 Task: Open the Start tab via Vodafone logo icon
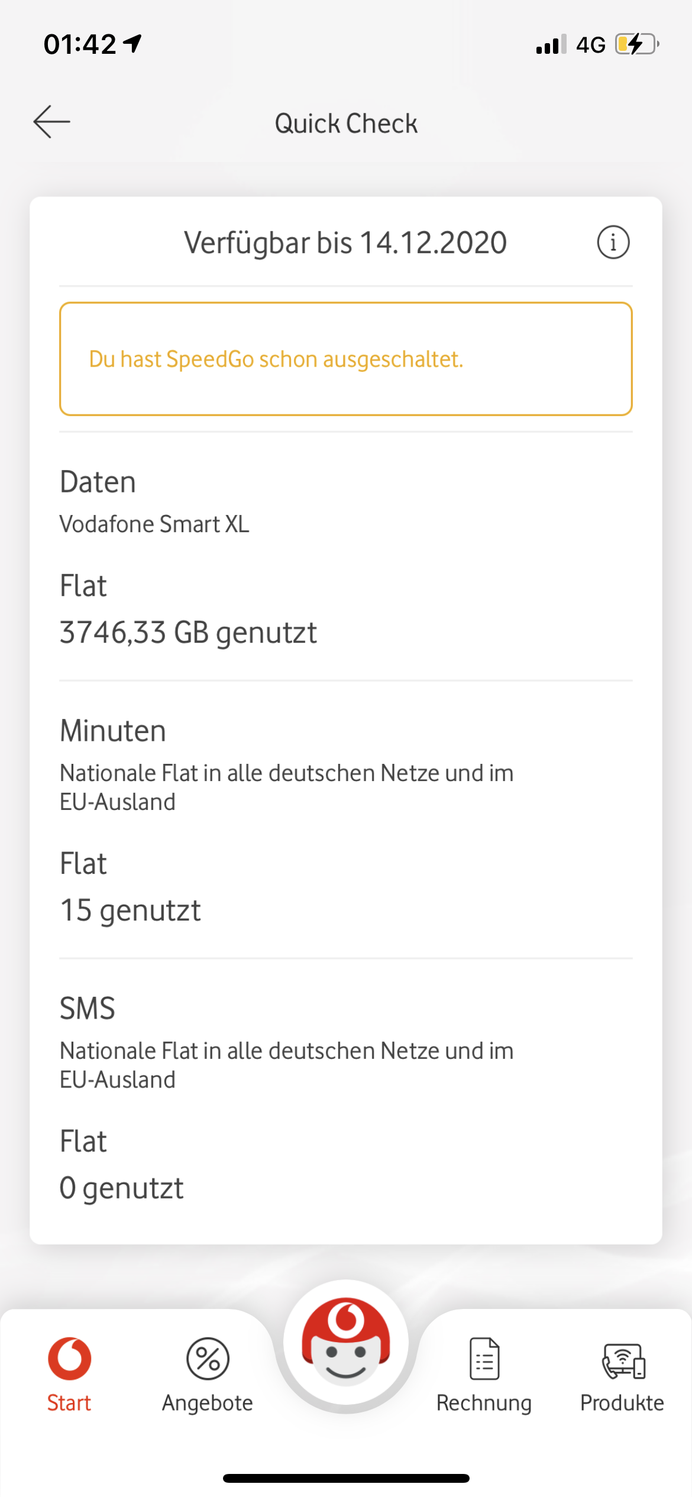click(x=69, y=1360)
